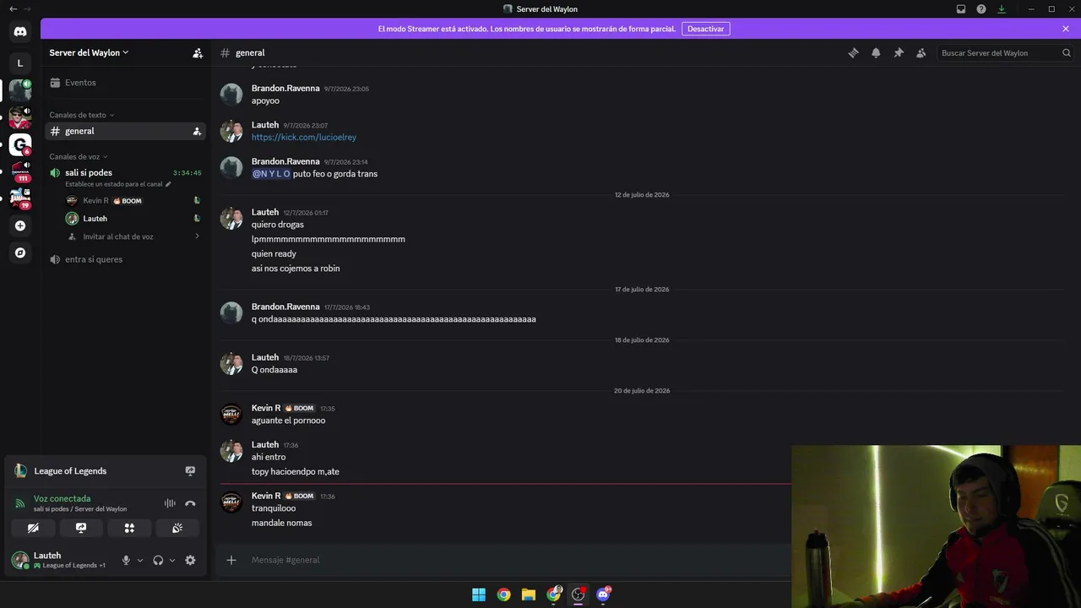The width and height of the screenshot is (1081, 608).
Task: Open the inbox icon in the title bar
Action: [x=961, y=9]
